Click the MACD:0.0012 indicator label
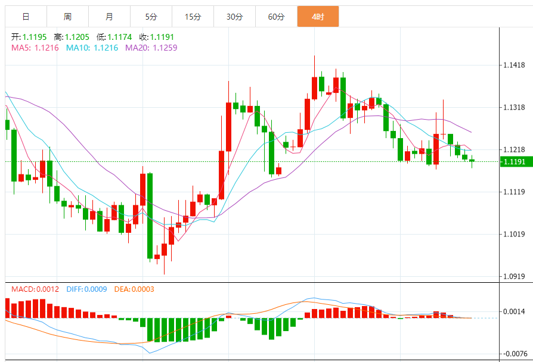 tap(35, 289)
